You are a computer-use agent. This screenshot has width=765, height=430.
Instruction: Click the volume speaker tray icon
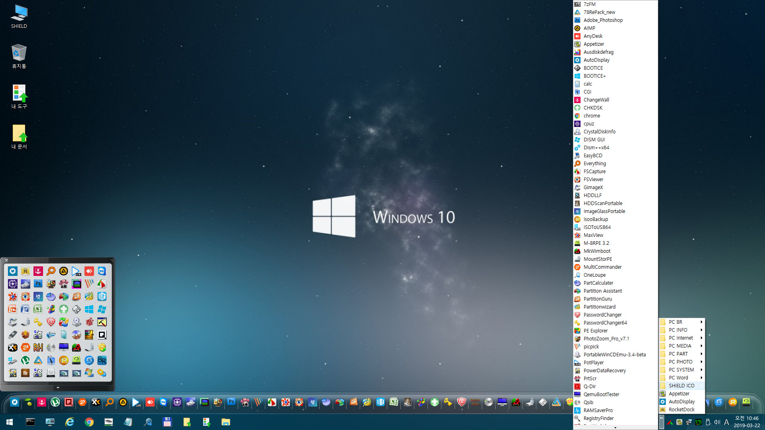pyautogui.click(x=717, y=422)
